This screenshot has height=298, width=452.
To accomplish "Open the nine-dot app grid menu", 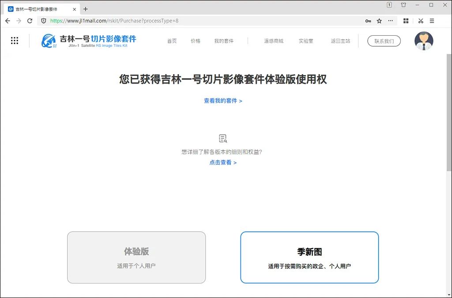I will [15, 41].
